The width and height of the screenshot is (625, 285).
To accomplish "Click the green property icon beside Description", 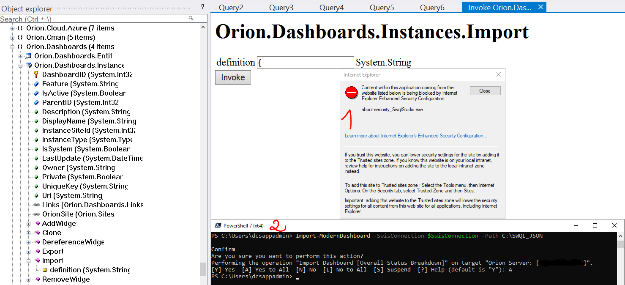I will (x=36, y=112).
